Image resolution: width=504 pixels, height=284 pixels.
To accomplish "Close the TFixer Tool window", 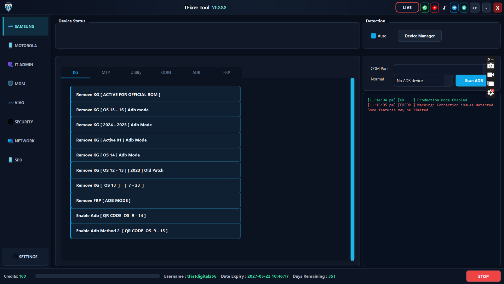I will pyautogui.click(x=498, y=8).
